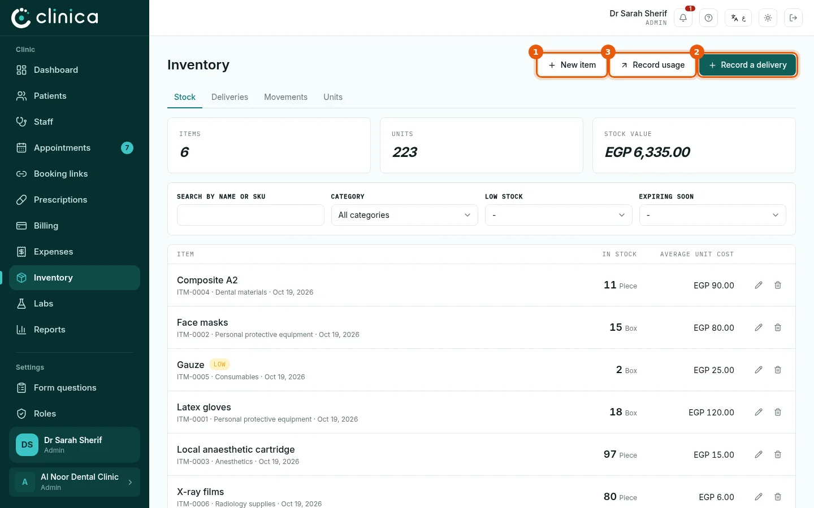
Task: Click the New item button
Action: [571, 65]
